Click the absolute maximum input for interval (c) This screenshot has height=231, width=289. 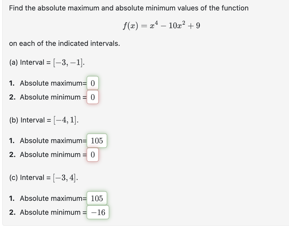click(97, 198)
